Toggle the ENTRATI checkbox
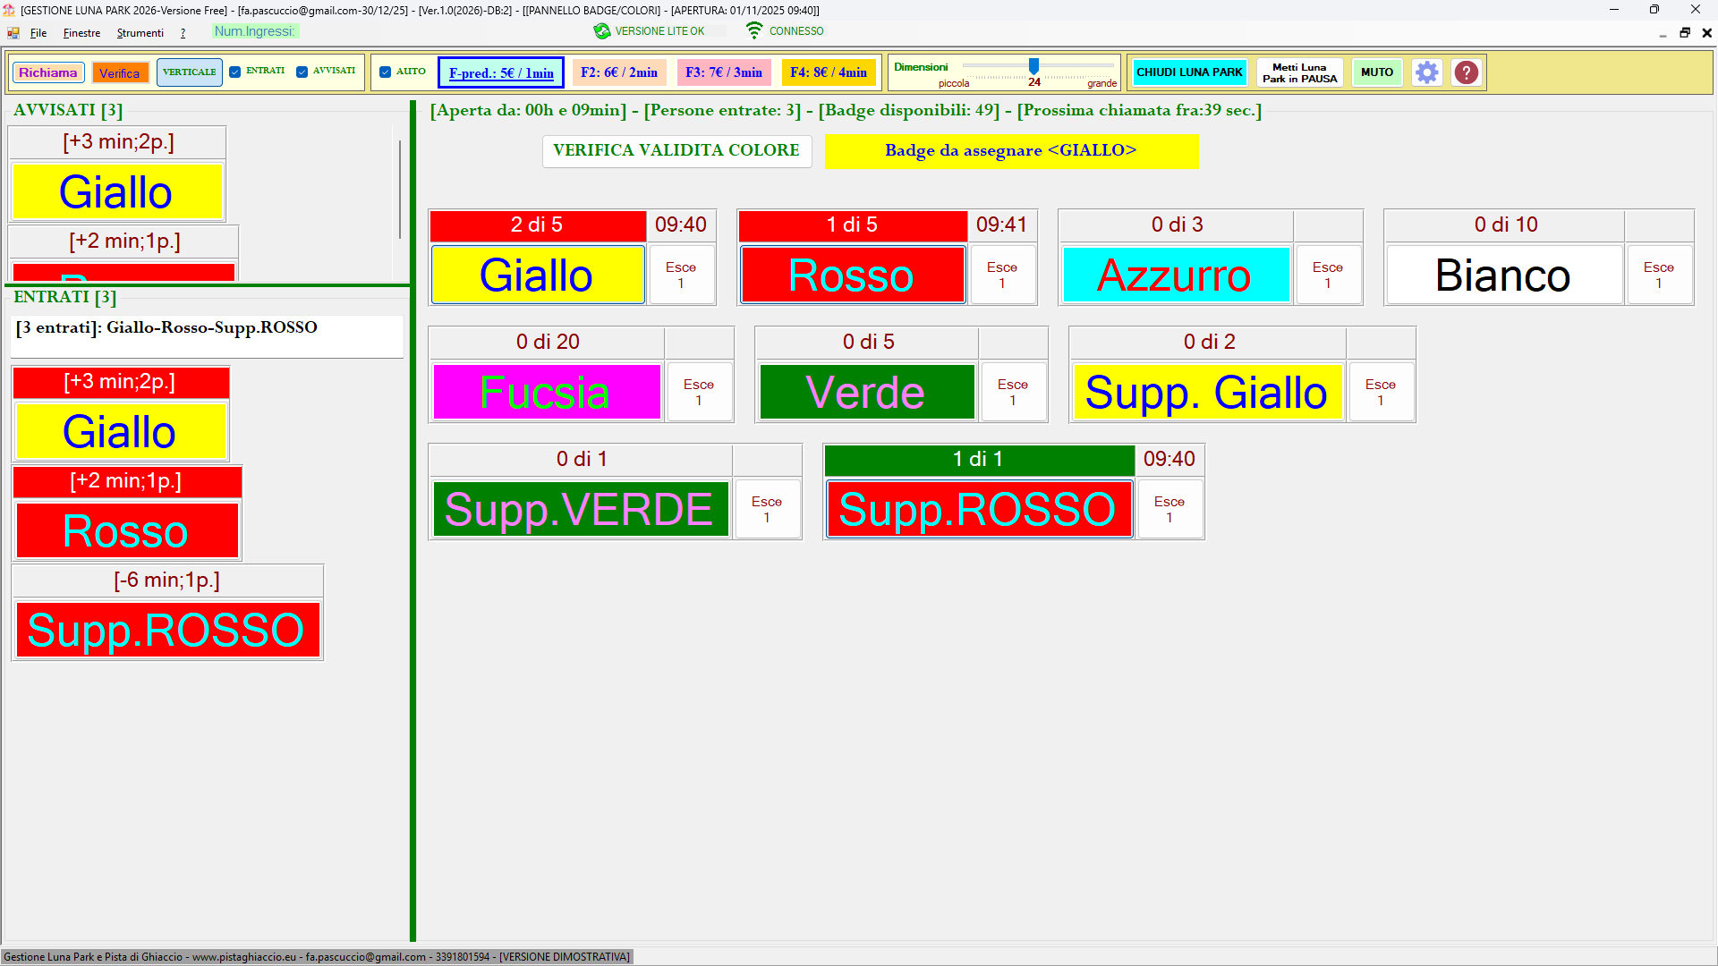1718x966 pixels. click(x=235, y=72)
